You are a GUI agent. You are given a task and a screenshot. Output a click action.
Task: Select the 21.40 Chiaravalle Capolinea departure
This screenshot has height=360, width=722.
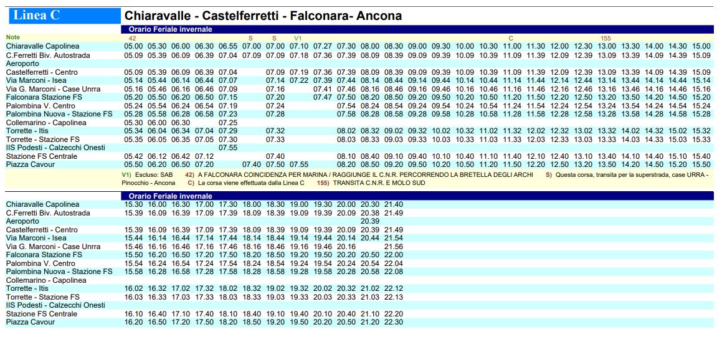coord(394,204)
